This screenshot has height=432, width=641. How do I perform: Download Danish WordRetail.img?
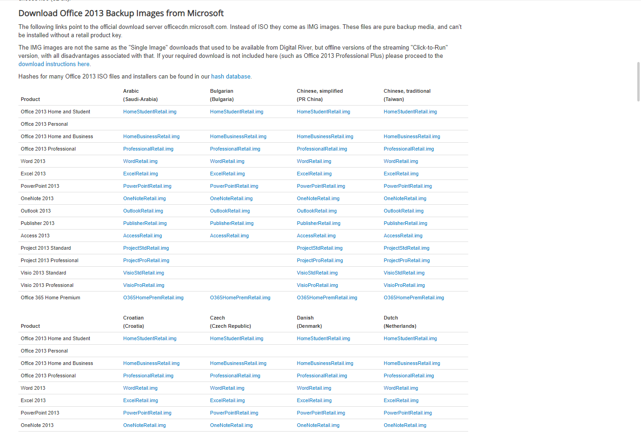tap(314, 388)
